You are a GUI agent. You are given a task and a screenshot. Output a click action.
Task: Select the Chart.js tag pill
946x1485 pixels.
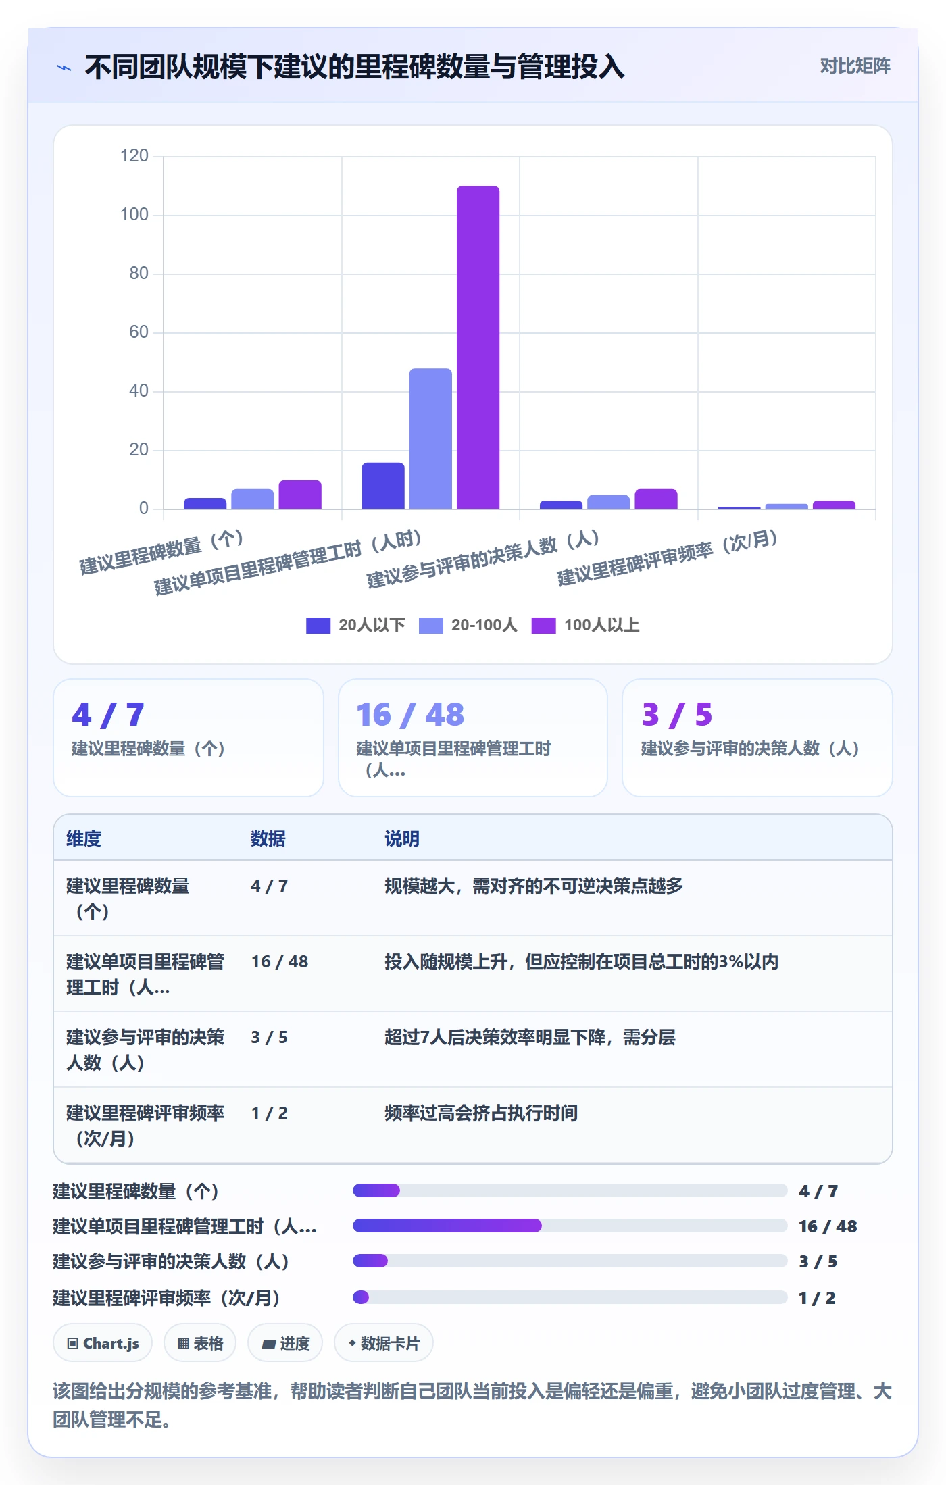[103, 1343]
